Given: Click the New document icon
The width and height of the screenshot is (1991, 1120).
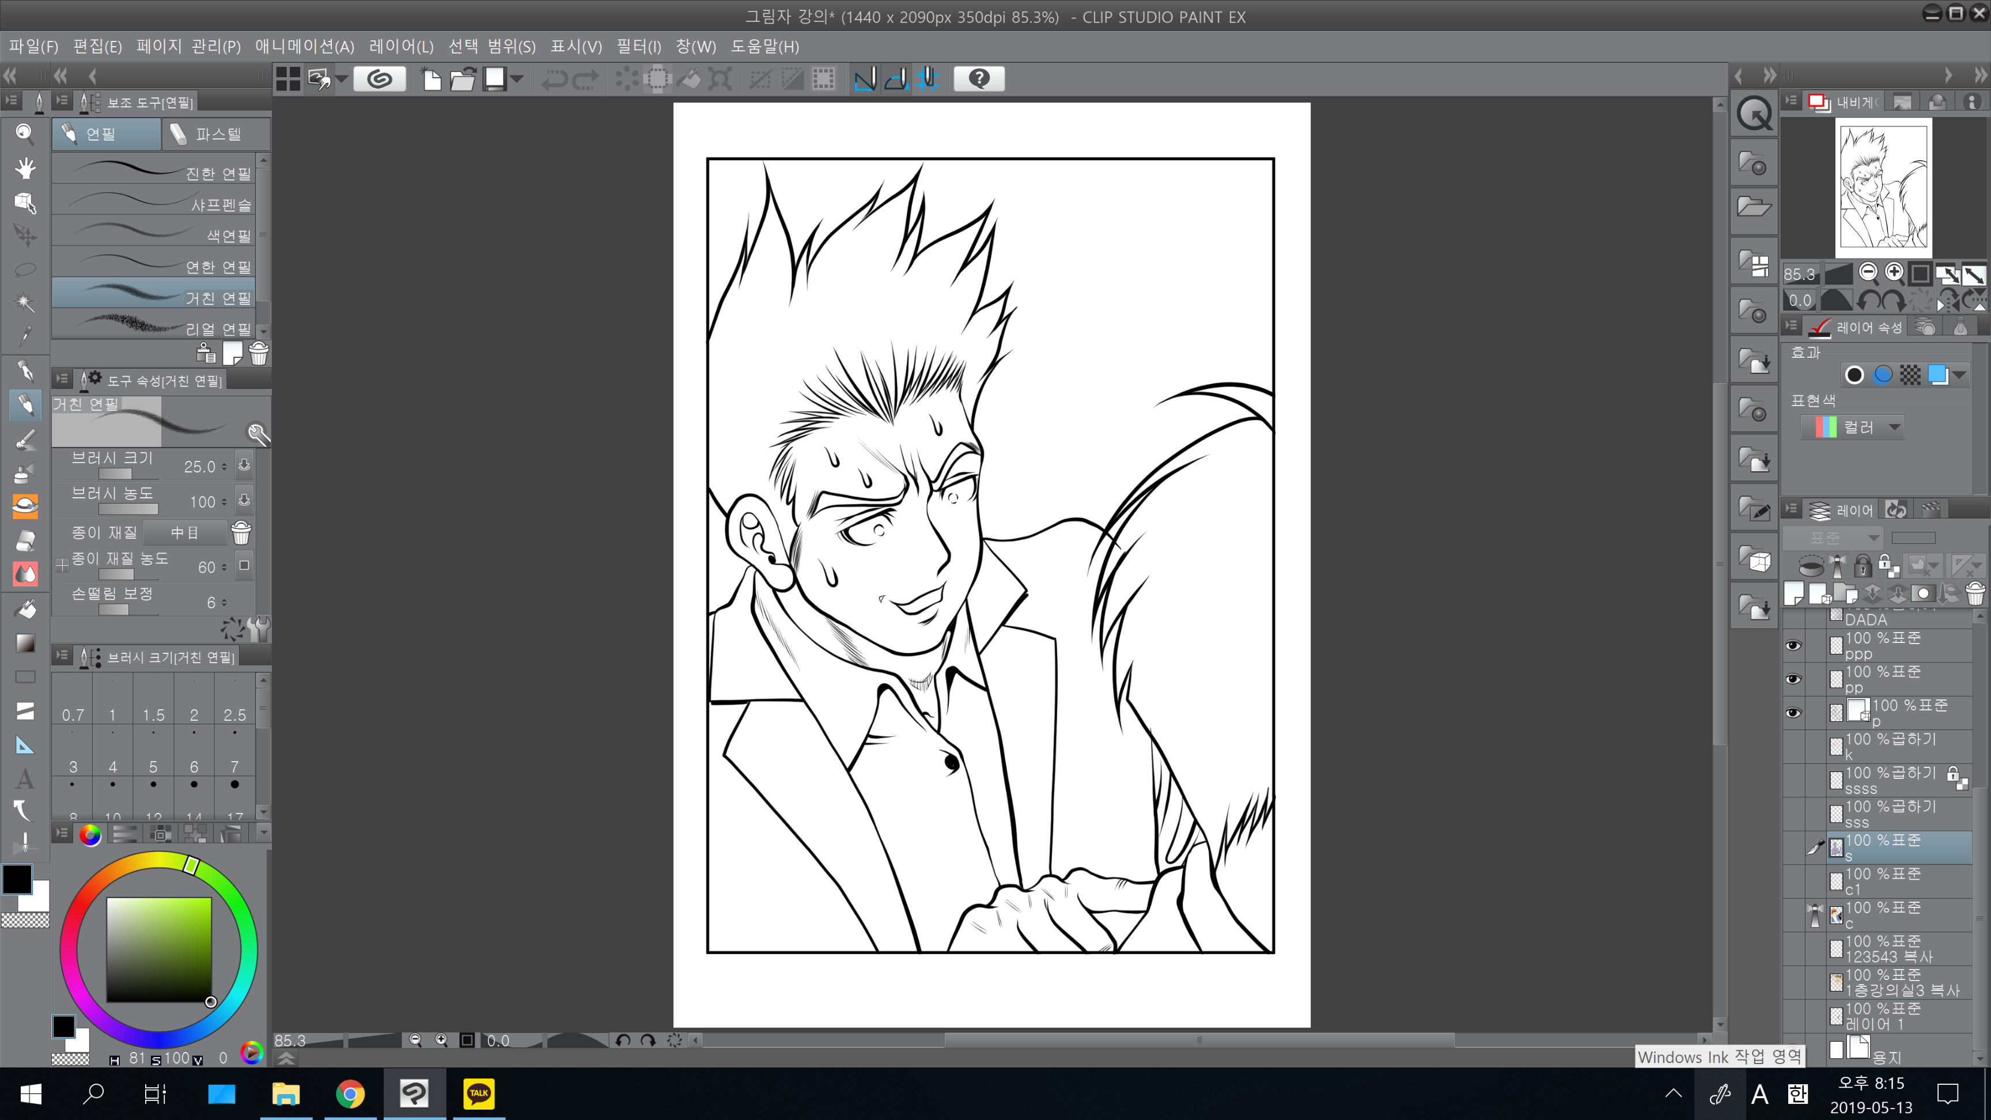Looking at the screenshot, I should point(431,79).
